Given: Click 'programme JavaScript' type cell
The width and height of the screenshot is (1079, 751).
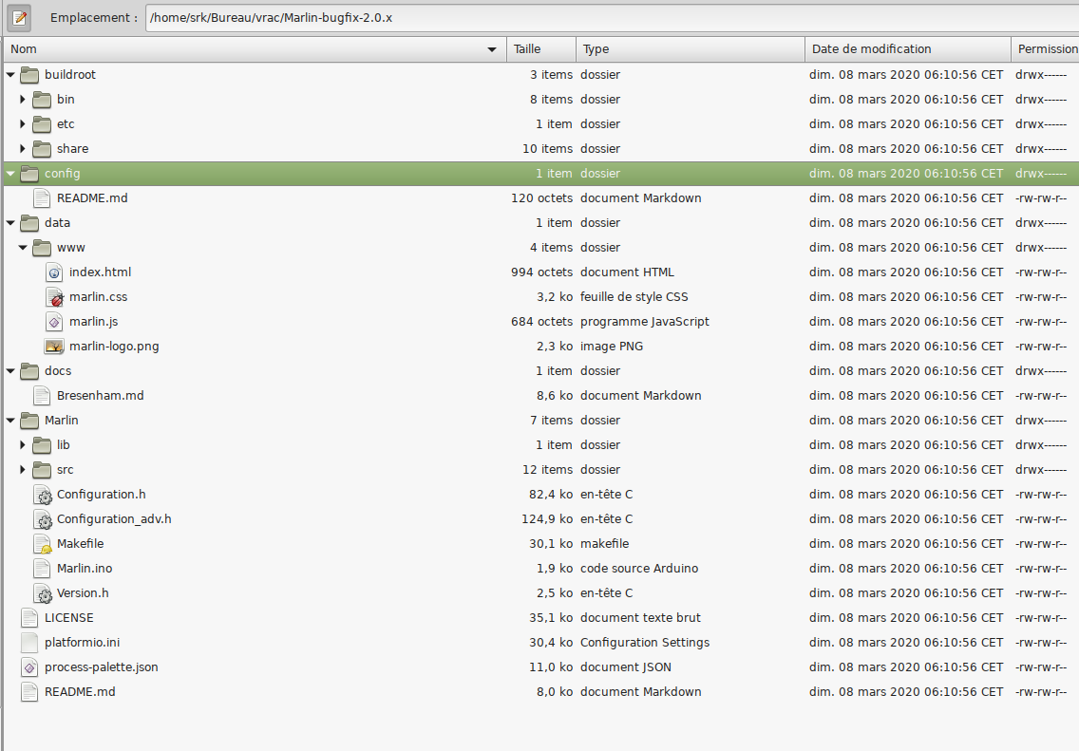Looking at the screenshot, I should pos(645,322).
